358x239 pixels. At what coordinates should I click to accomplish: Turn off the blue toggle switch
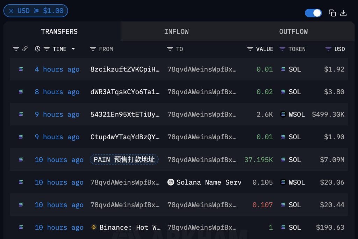[313, 13]
